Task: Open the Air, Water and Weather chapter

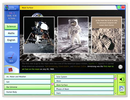Action: tap(27, 77)
